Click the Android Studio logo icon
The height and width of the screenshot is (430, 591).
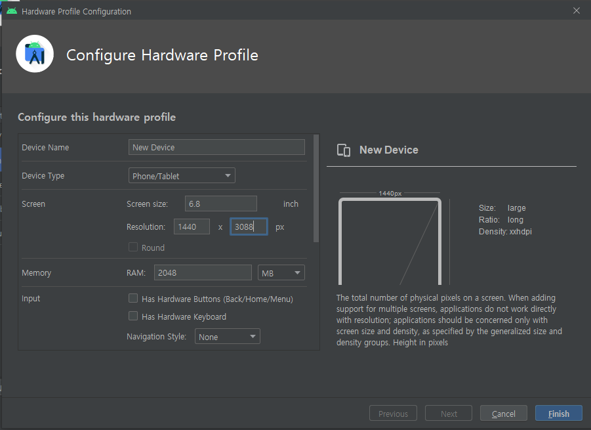[35, 54]
